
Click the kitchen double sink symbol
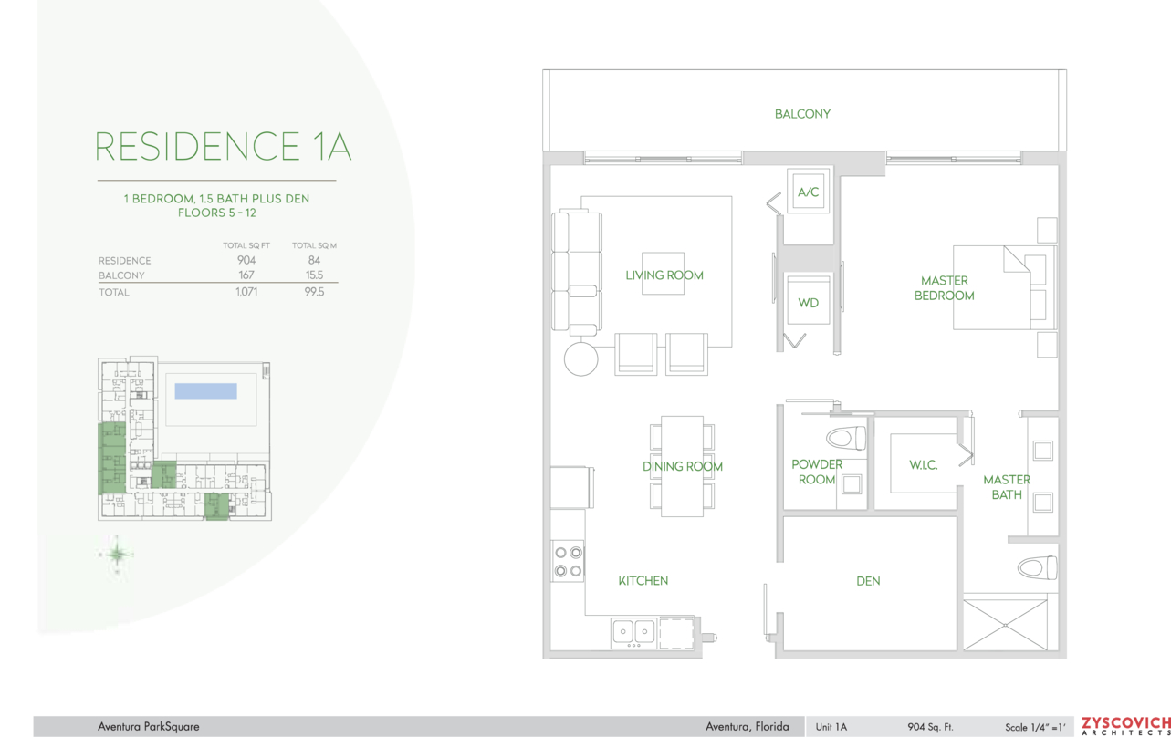coord(633,631)
